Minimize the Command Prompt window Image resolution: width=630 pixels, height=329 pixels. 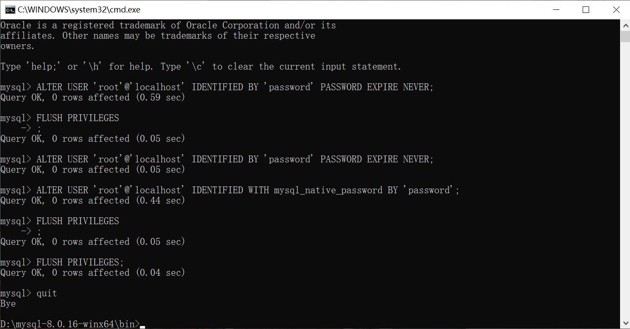pos(556,9)
